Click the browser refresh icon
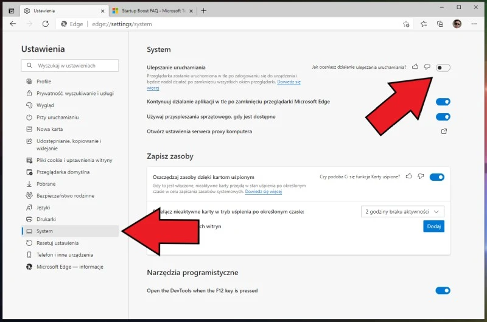The width and height of the screenshot is (487, 322). point(45,24)
